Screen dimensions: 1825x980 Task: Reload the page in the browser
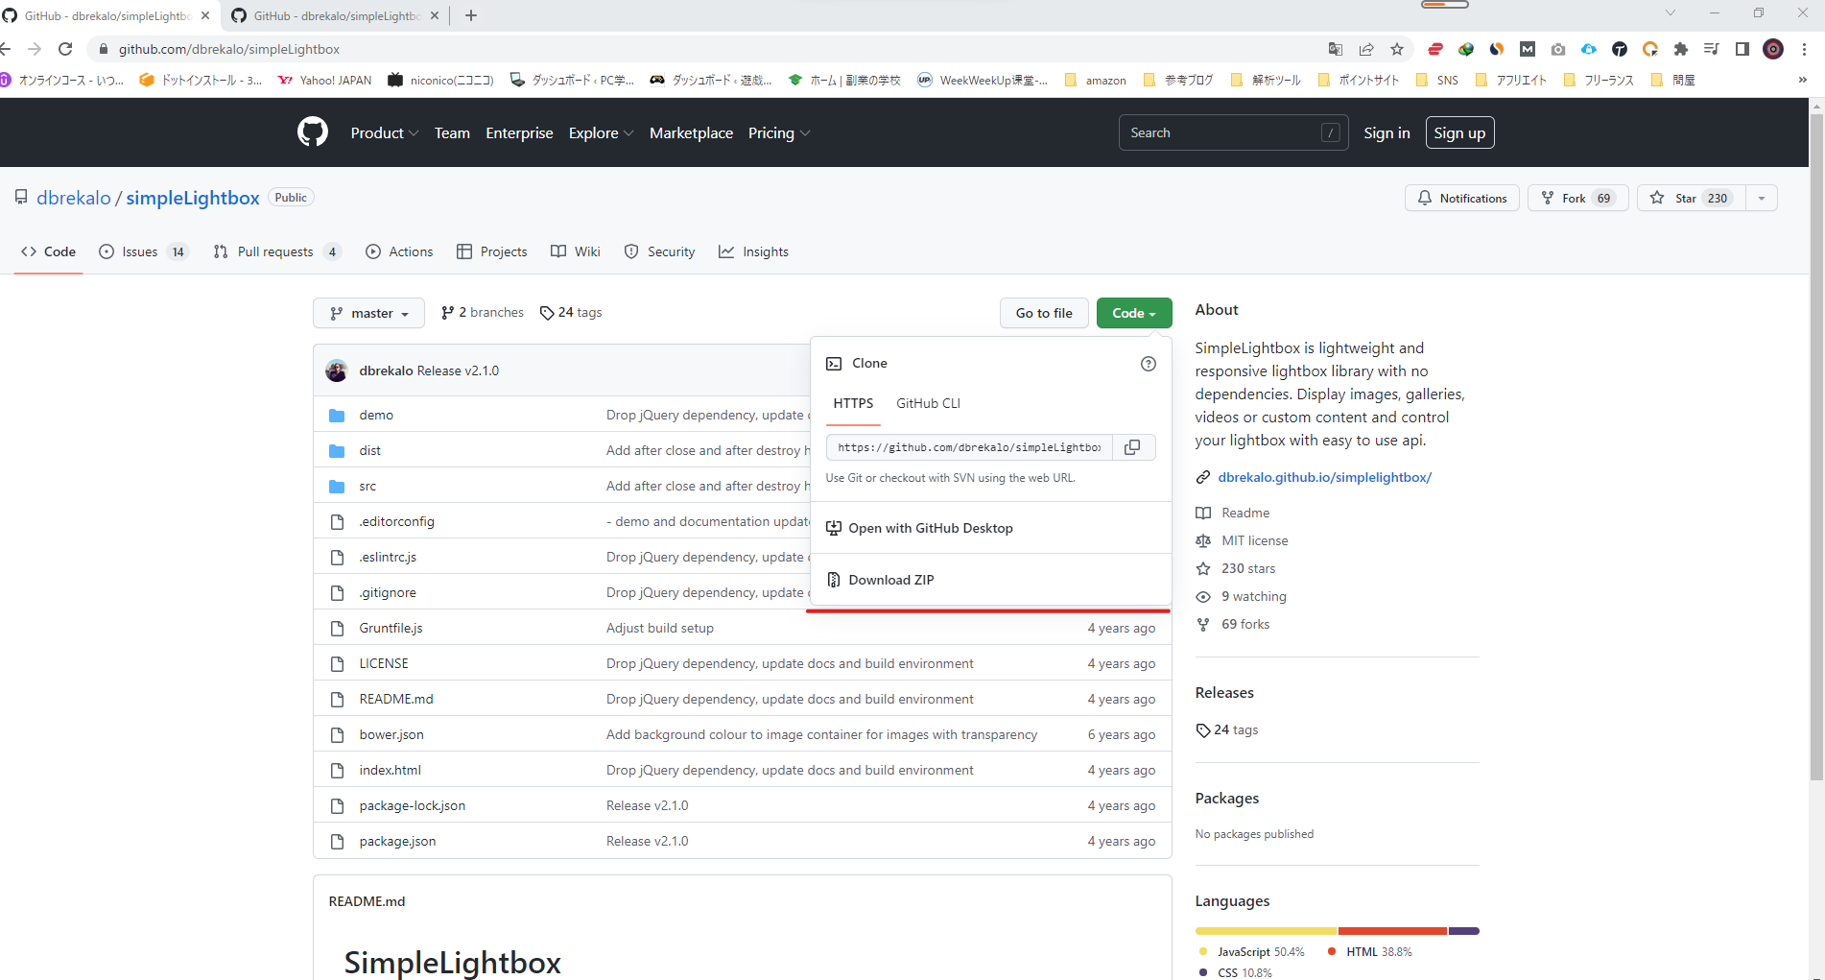click(65, 49)
